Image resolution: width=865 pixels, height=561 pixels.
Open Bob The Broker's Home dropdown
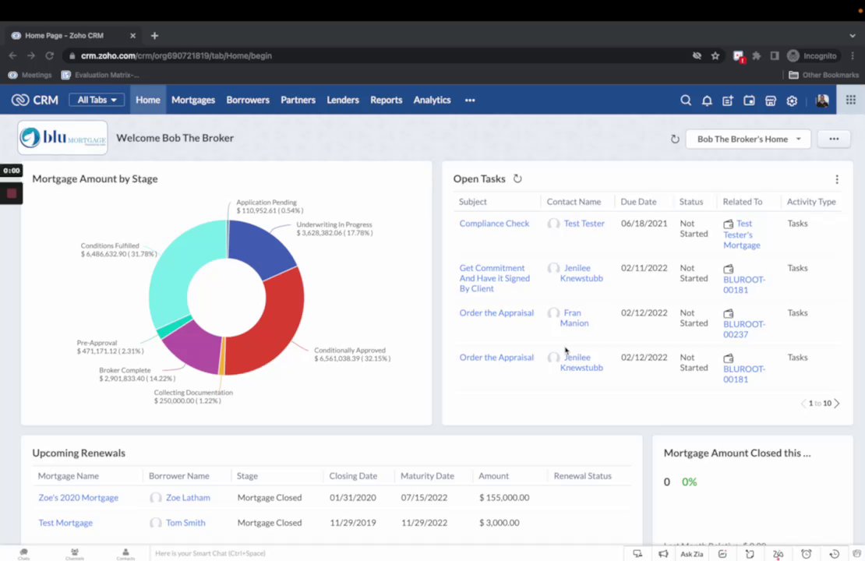(x=748, y=139)
